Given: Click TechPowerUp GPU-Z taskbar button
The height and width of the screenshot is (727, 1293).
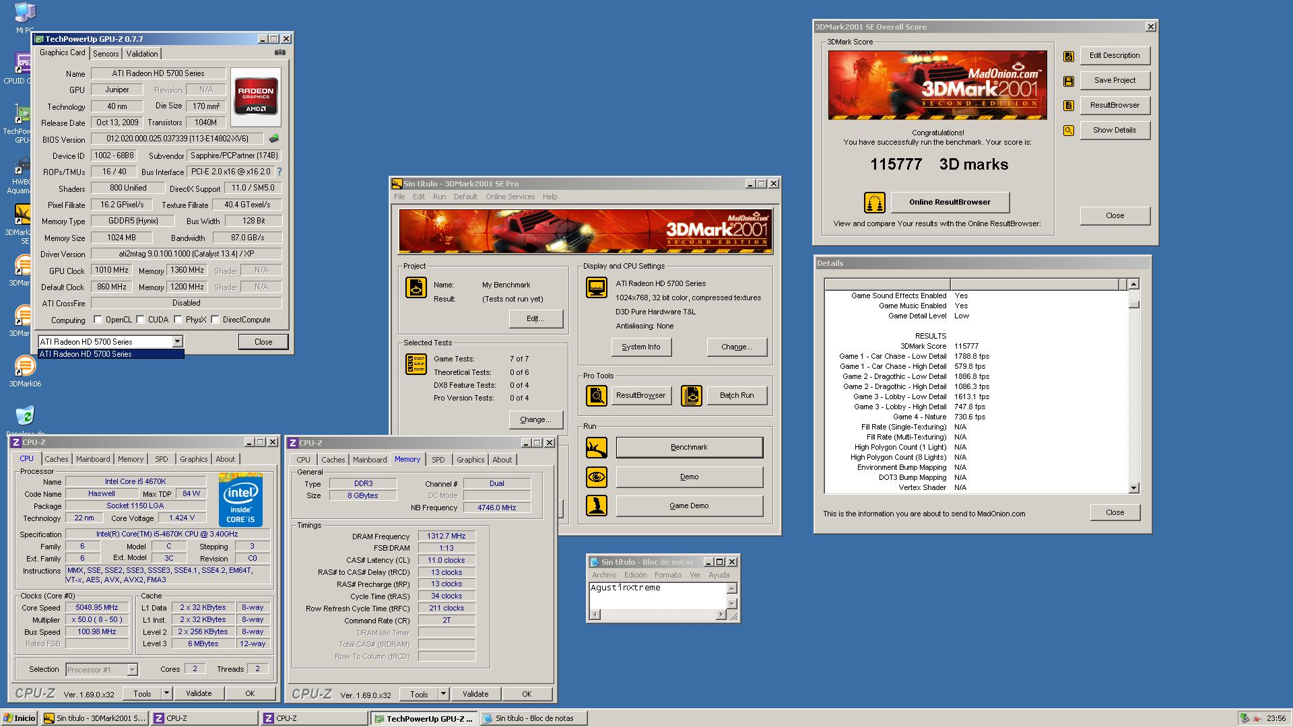Looking at the screenshot, I should point(424,718).
